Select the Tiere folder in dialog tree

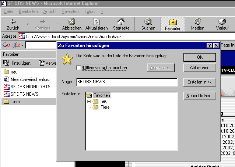pyautogui.click(x=105, y=107)
